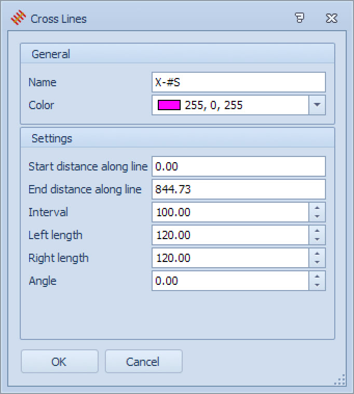354x394 pixels.
Task: Increase the Angle with up arrow
Action: pyautogui.click(x=317, y=276)
